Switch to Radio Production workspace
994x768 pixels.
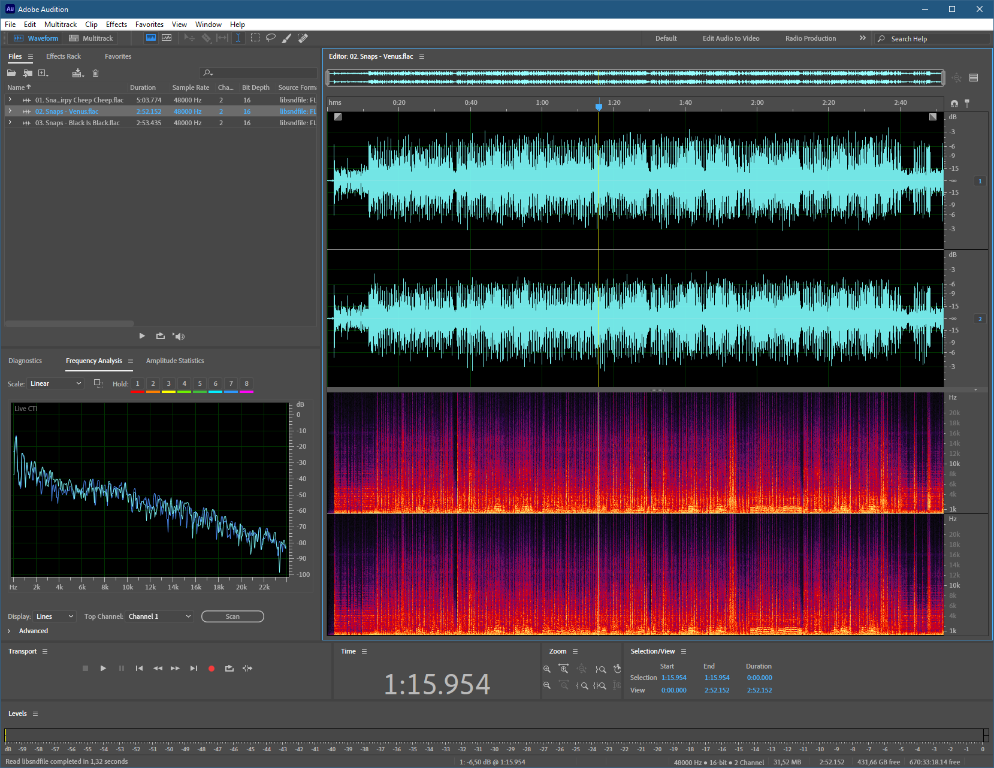pos(811,38)
